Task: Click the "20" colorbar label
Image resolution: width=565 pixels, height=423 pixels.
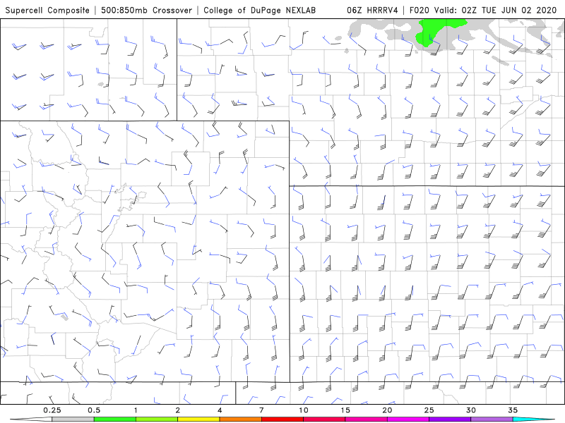Action: 387,410
